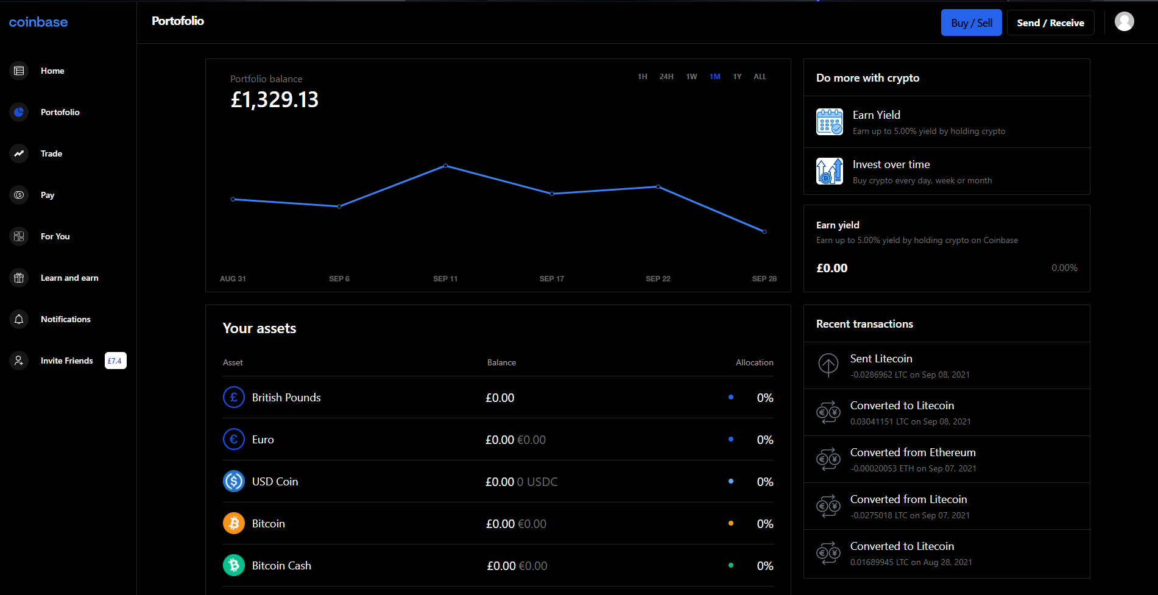Open Converted to Litecoin Aug 28 transaction
1158x595 pixels.
tap(947, 554)
